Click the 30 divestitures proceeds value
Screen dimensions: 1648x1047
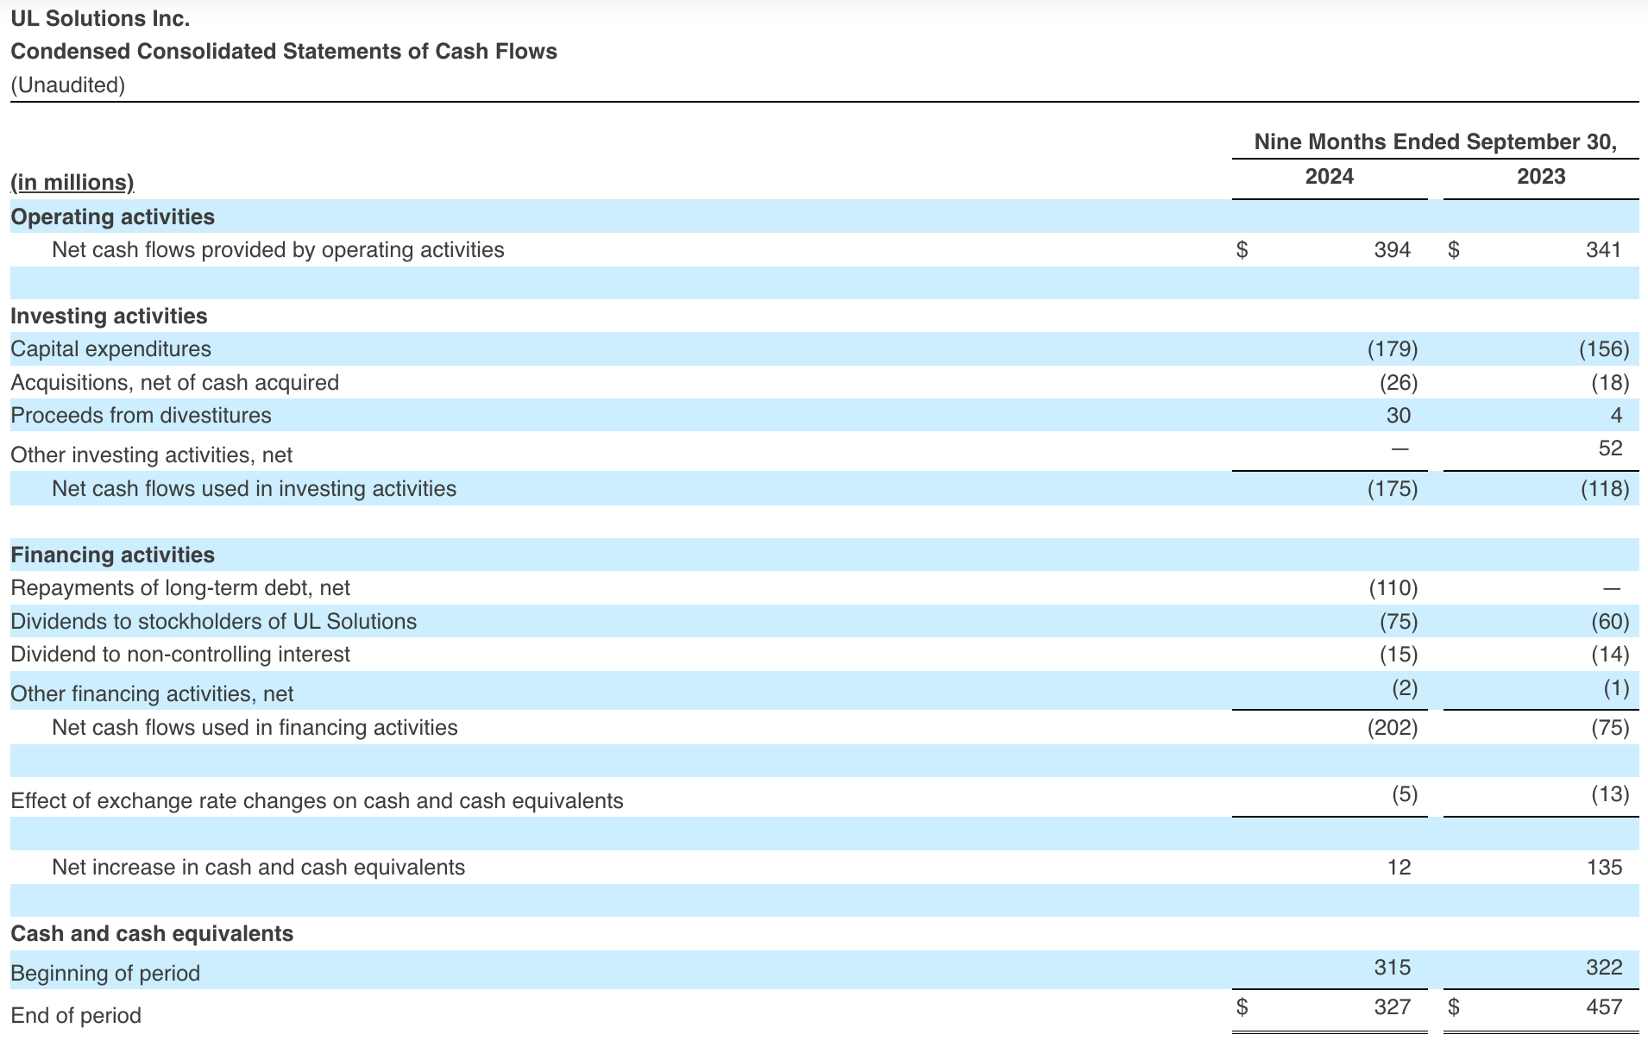coord(1399,416)
